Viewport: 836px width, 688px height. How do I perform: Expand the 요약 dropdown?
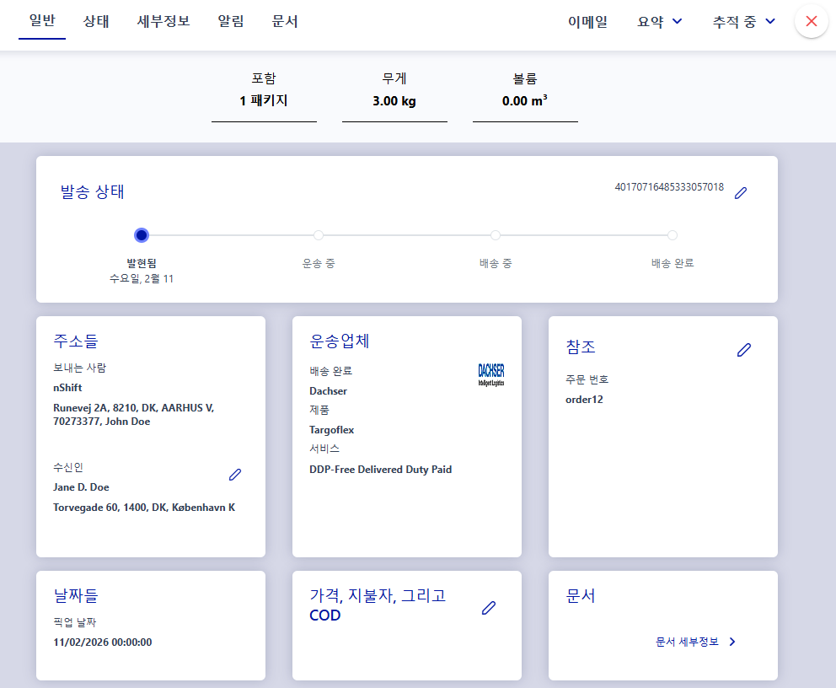point(659,22)
